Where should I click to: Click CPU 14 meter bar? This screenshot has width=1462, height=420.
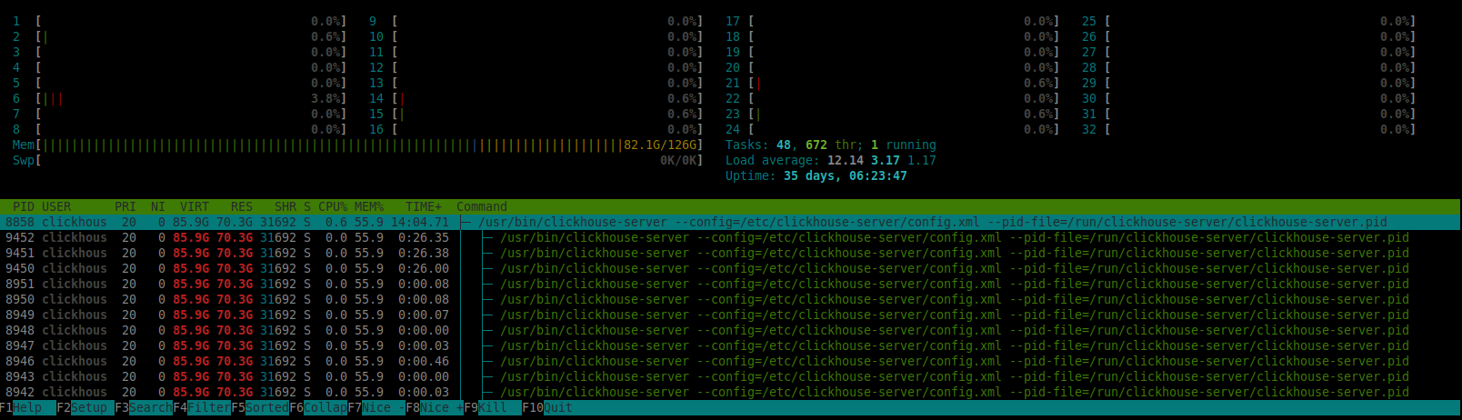tap(536, 98)
